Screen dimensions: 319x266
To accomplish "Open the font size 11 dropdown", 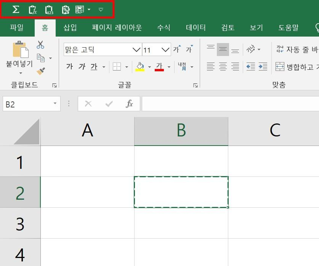I will [165, 50].
